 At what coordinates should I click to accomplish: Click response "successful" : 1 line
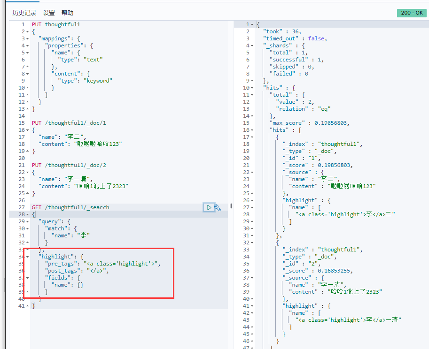point(296,60)
